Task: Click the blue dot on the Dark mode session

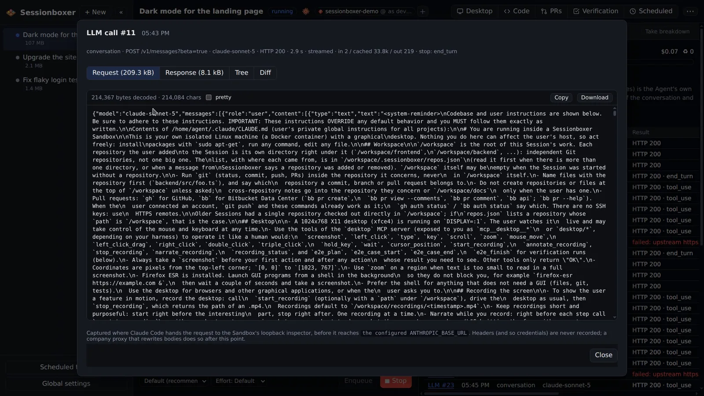Action: point(18,35)
